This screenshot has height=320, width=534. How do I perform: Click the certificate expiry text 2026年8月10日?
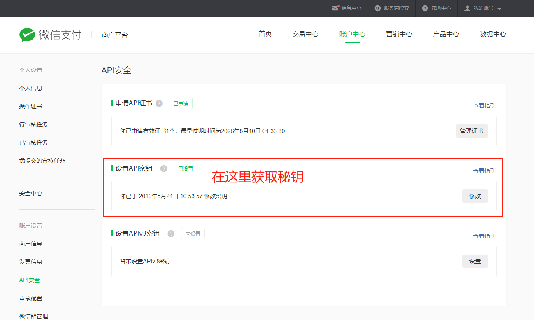click(241, 131)
